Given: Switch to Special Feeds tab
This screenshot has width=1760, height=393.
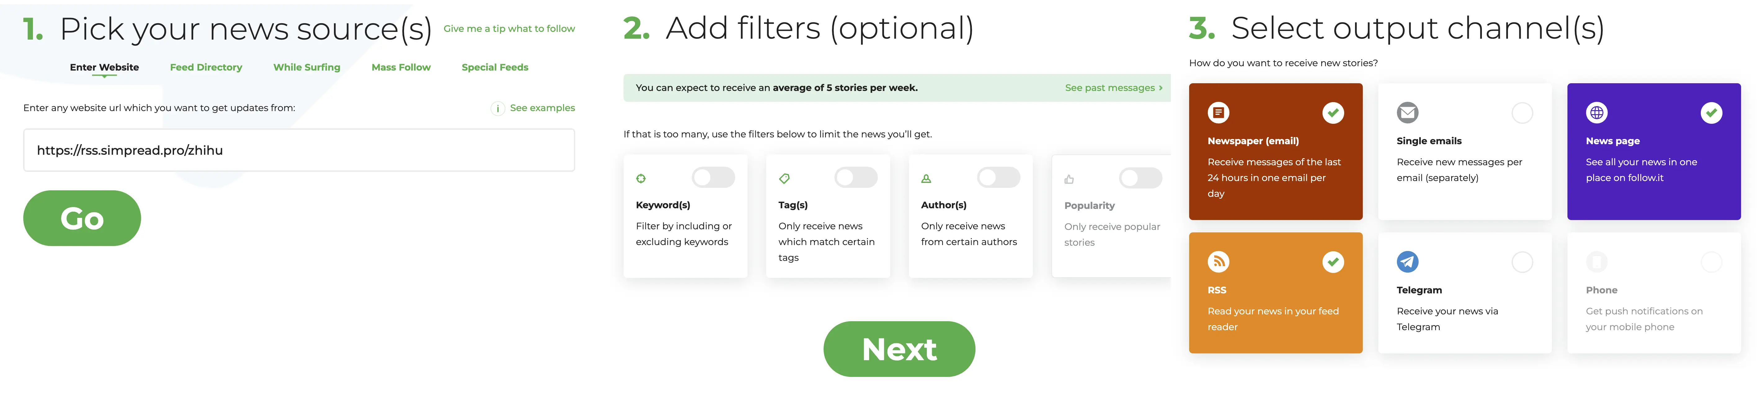Looking at the screenshot, I should click(x=495, y=66).
